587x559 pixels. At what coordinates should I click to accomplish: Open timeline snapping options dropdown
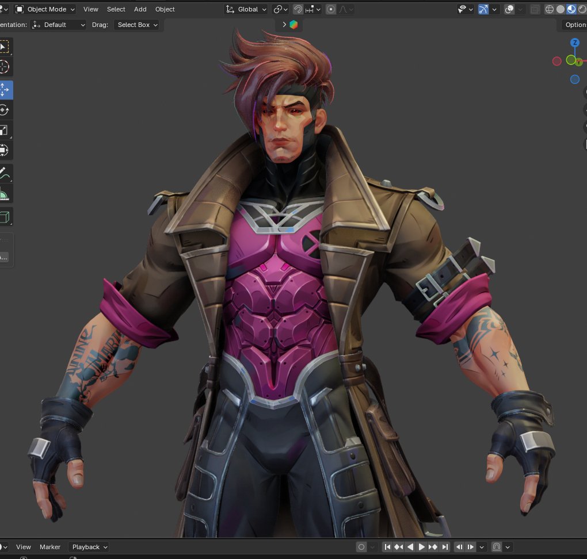[508, 547]
